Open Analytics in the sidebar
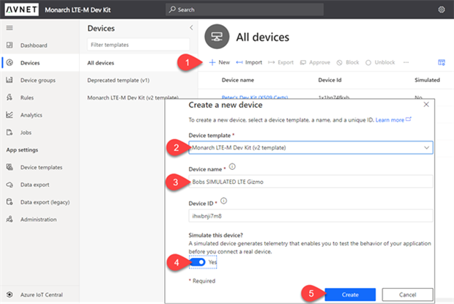 [31, 114]
